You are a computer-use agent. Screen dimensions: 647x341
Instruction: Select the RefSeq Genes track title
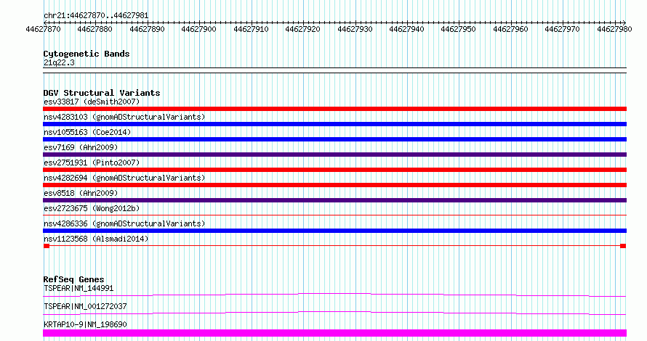pos(74,279)
